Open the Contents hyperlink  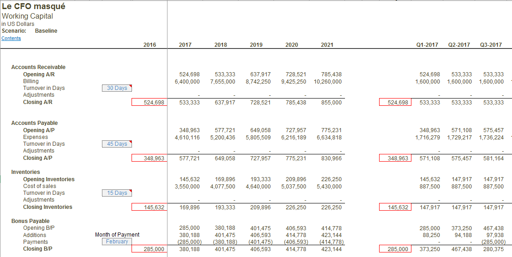tap(11, 38)
